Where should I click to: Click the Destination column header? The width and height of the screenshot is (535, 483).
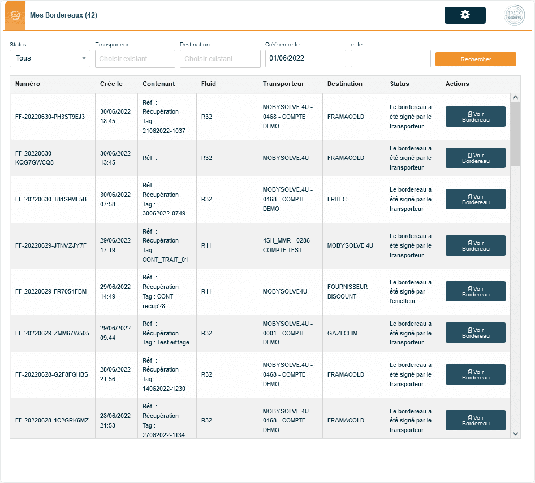coord(344,84)
